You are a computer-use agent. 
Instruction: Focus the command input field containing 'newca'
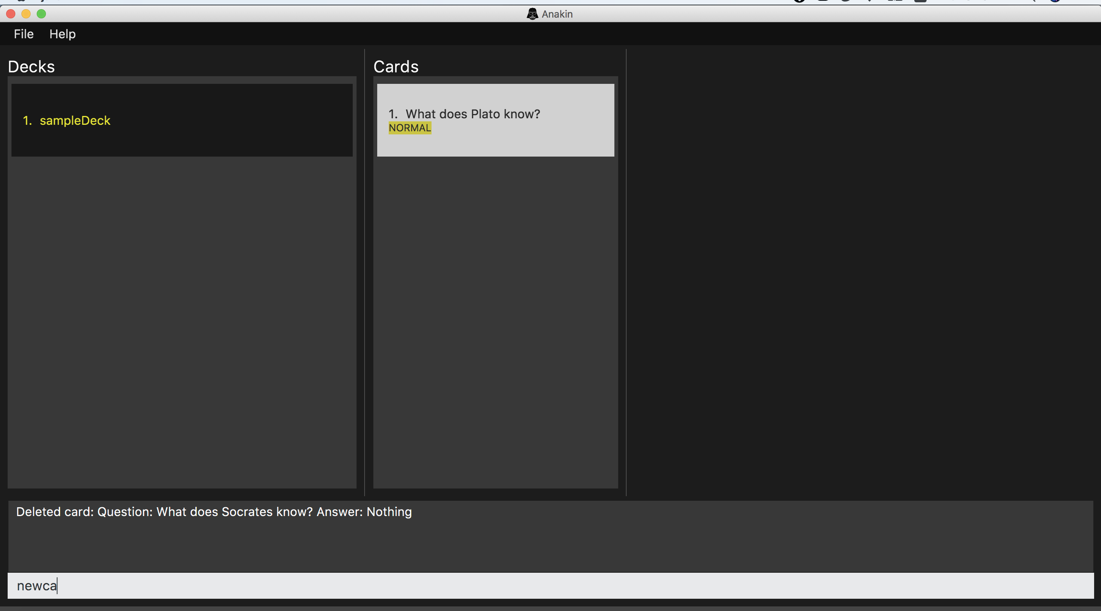pyautogui.click(x=550, y=585)
